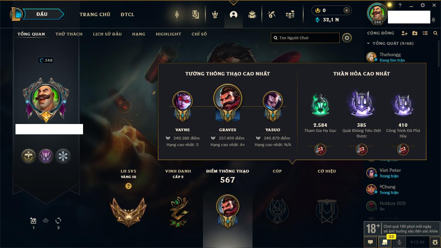The width and height of the screenshot is (441, 248).
Task: Switch to the Thử Thách tab
Action: [69, 34]
